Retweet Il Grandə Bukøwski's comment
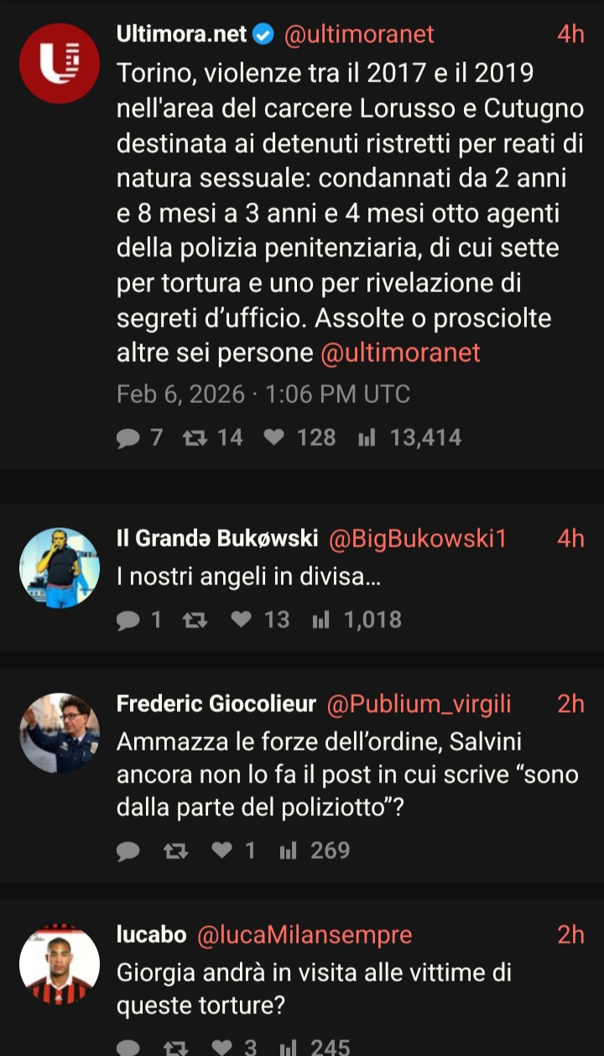604x1056 pixels. [x=195, y=619]
